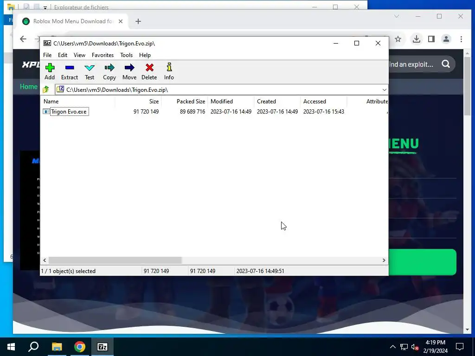
Task: Show hidden system tray icons
Action: click(x=392, y=347)
